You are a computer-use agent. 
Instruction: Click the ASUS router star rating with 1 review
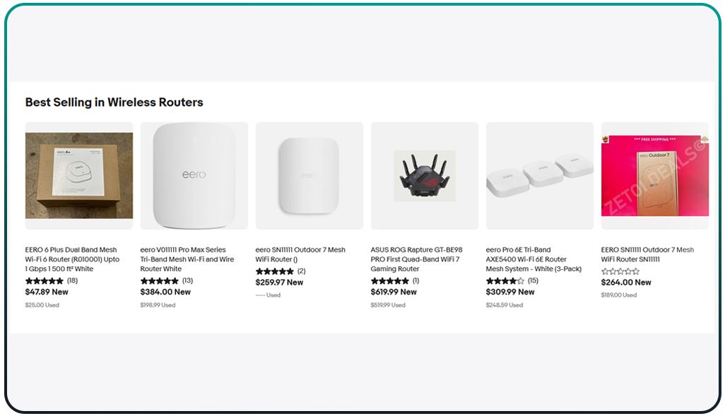(x=395, y=280)
